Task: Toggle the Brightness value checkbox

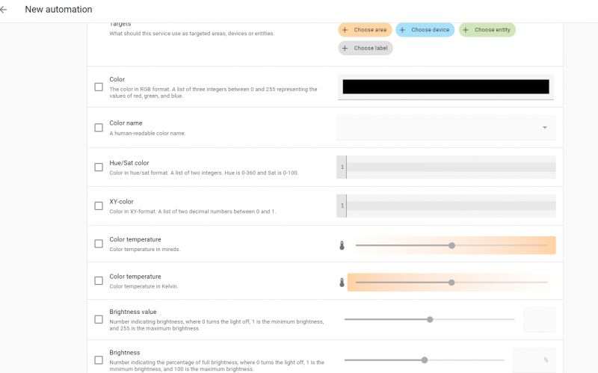Action: [x=99, y=319]
